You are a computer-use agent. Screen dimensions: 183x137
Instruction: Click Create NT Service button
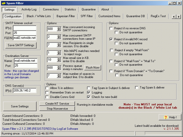click(57, 104)
